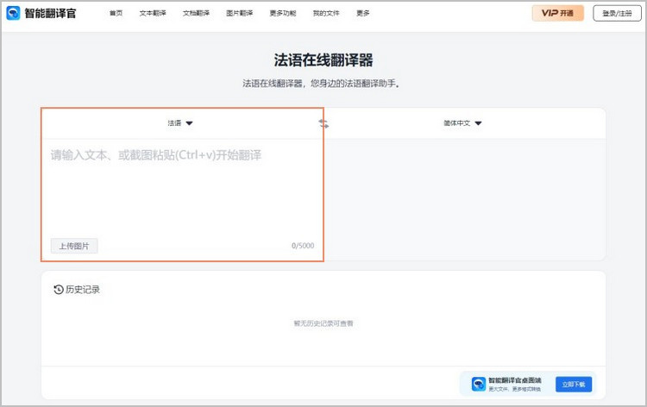Click the 历史记录 clock icon
Image resolution: width=647 pixels, height=407 pixels.
coord(59,290)
